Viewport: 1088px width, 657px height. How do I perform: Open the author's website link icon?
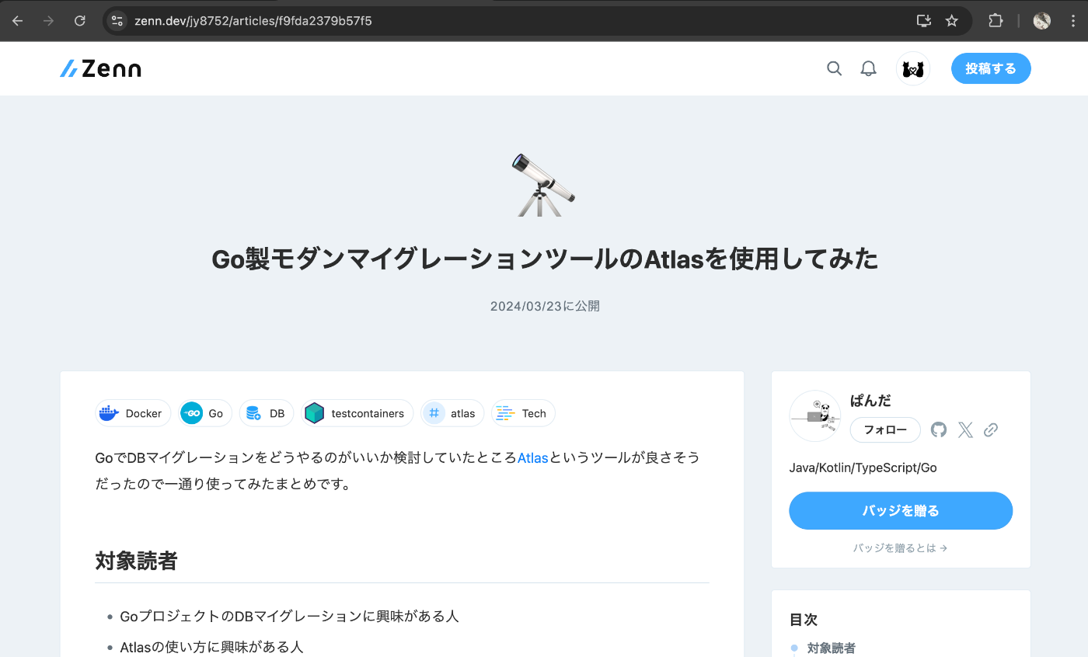pyautogui.click(x=991, y=429)
